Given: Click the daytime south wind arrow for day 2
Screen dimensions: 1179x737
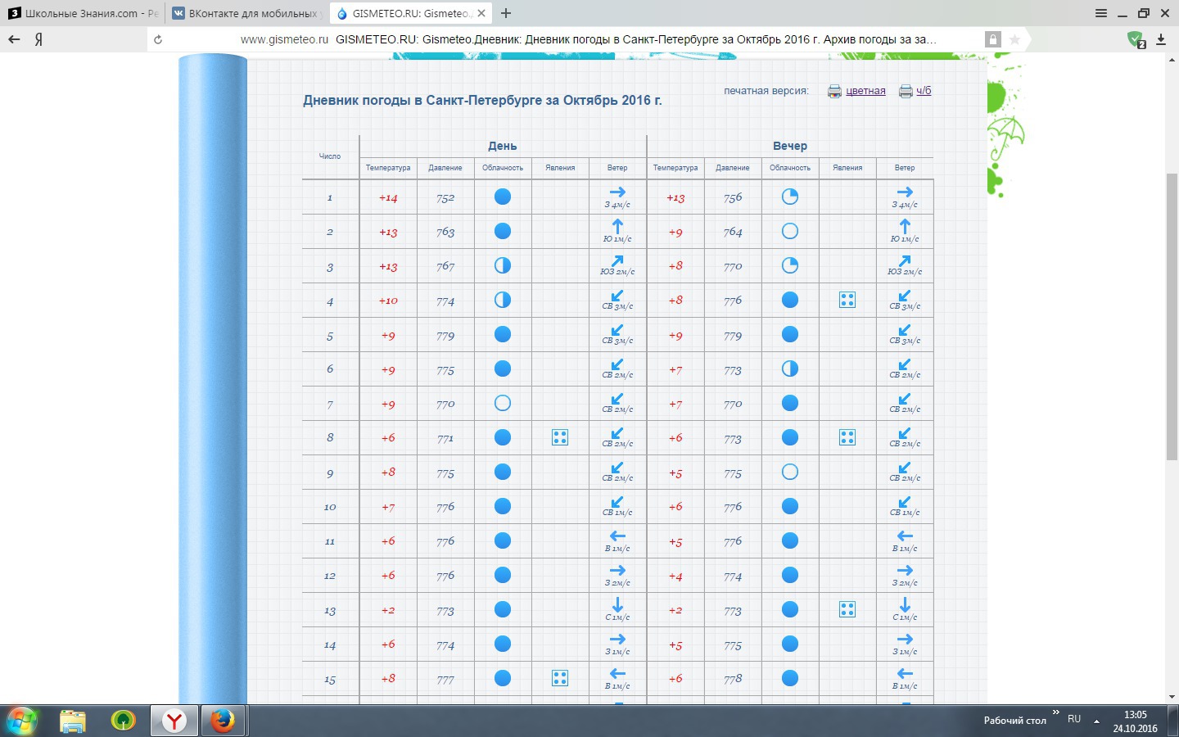Looking at the screenshot, I should pyautogui.click(x=617, y=226).
